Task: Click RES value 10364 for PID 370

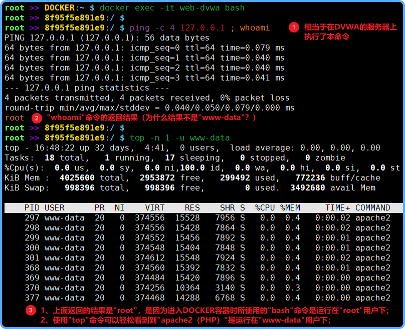Action: (187, 288)
